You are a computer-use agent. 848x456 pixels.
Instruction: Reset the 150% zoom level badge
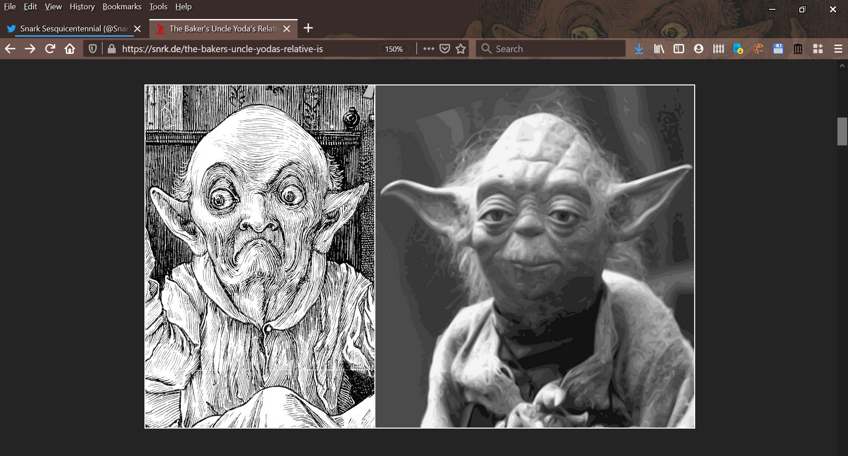394,49
